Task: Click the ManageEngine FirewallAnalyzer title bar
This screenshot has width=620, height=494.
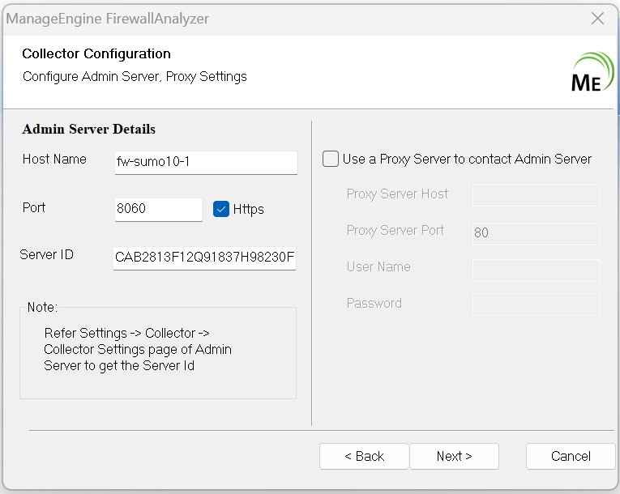Action: coord(243,18)
